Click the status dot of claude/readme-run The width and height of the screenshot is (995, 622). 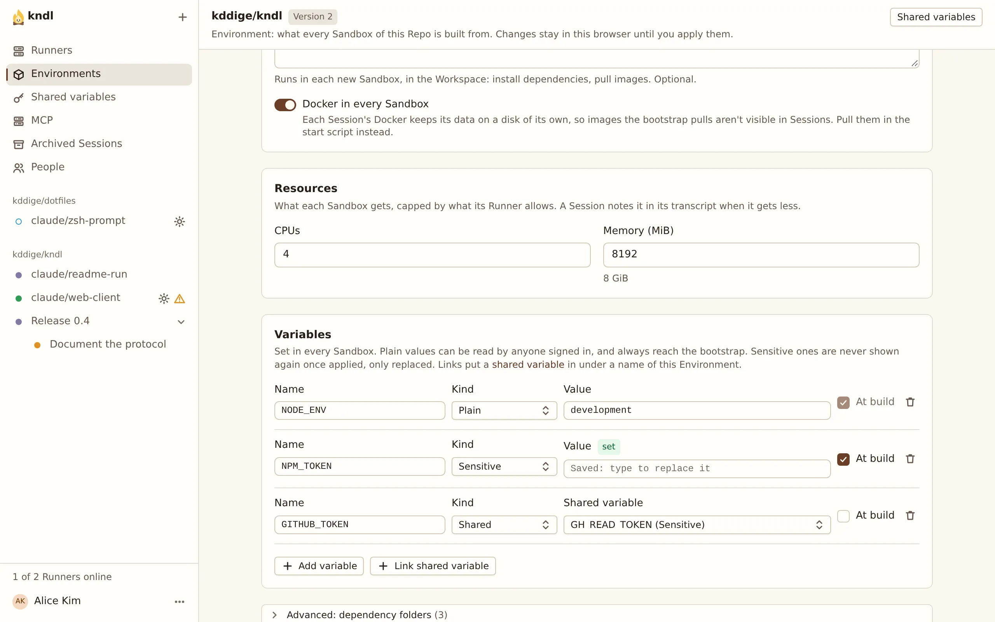pos(19,275)
